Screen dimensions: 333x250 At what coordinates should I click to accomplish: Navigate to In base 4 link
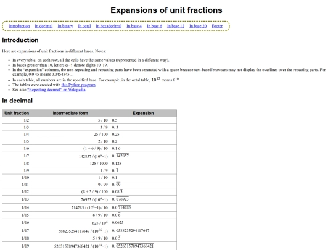click(x=134, y=26)
